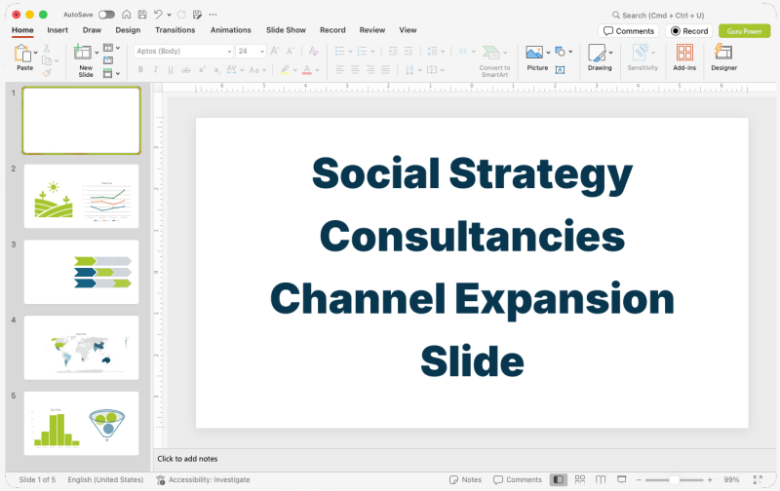
Task: Click the Paste clipboard icon
Action: tap(21, 53)
